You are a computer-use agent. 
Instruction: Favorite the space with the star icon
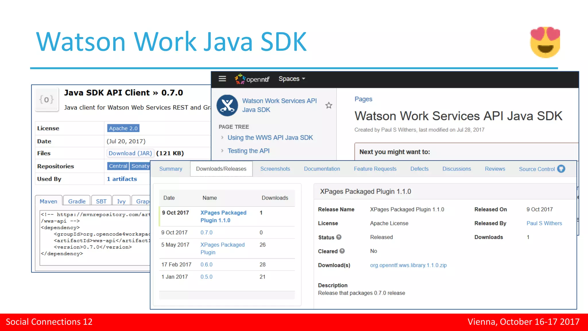[329, 105]
